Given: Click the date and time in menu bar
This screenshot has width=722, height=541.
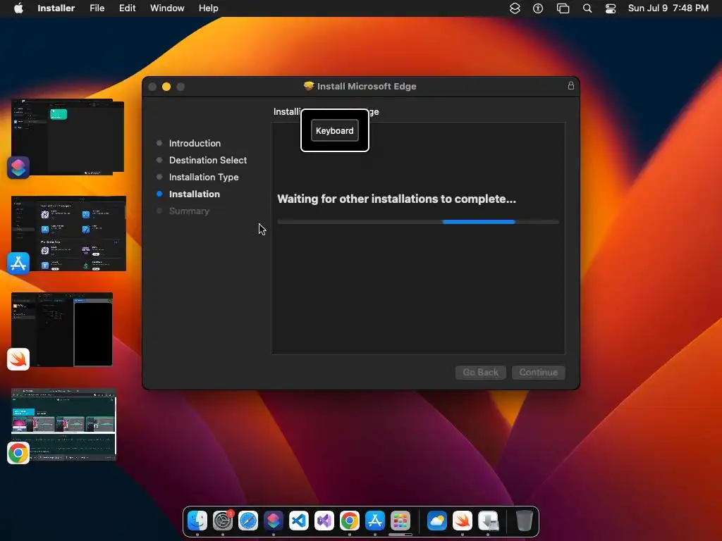Looking at the screenshot, I should pos(668,8).
